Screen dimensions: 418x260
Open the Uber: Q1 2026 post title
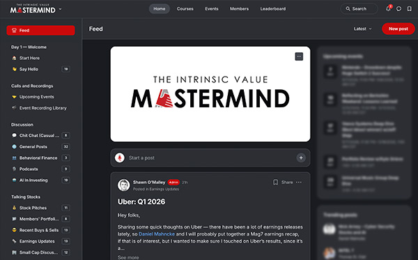click(141, 201)
